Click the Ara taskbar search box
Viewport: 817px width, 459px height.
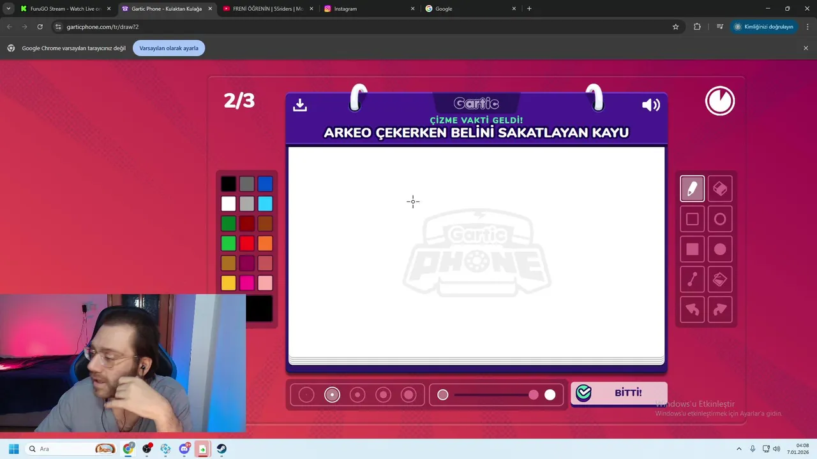[x=70, y=449]
